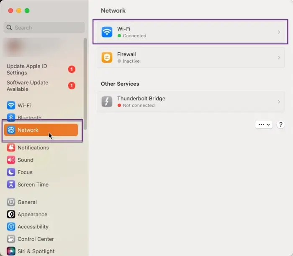This screenshot has width=293, height=256.
Task: Open the Firewall row chevron
Action: pos(279,57)
